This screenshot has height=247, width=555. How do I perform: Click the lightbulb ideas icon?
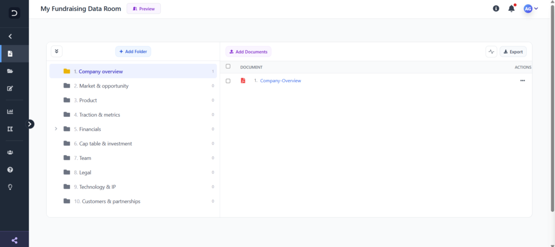pyautogui.click(x=10, y=187)
